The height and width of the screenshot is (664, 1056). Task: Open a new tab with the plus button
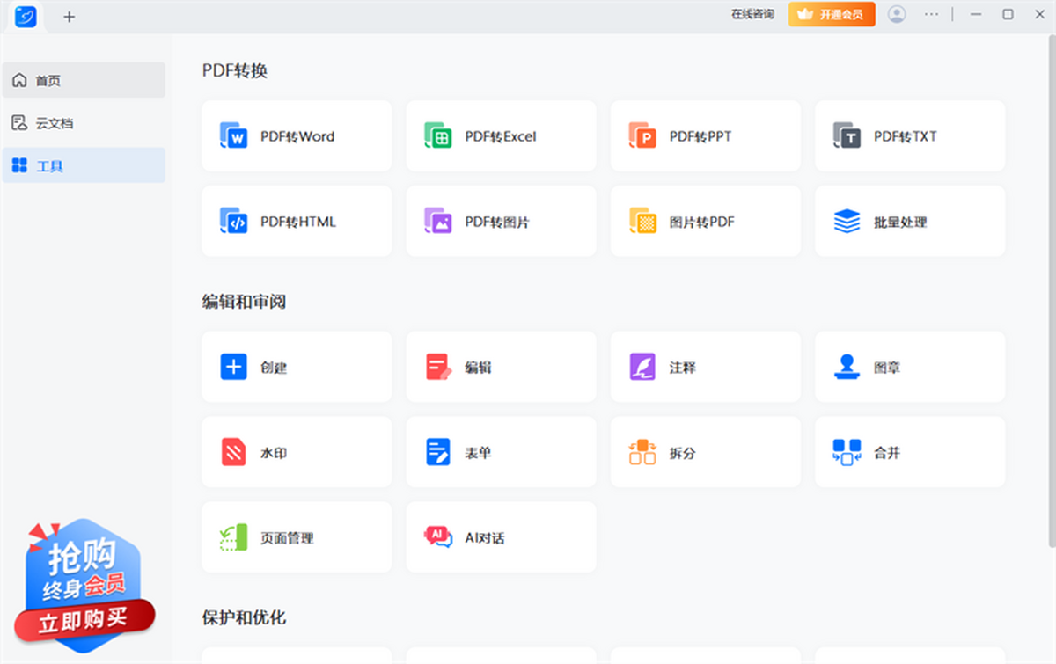(x=69, y=16)
